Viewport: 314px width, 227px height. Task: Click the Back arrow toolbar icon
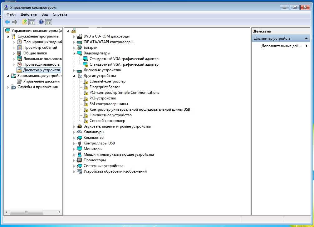[7, 22]
